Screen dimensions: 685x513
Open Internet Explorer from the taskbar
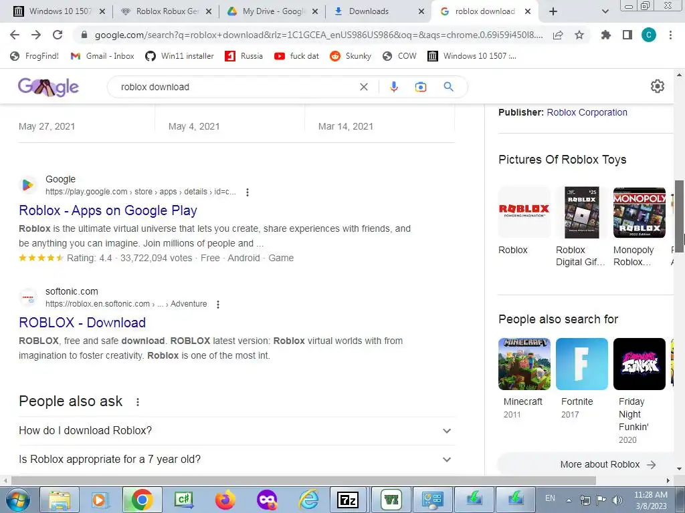coord(308,500)
